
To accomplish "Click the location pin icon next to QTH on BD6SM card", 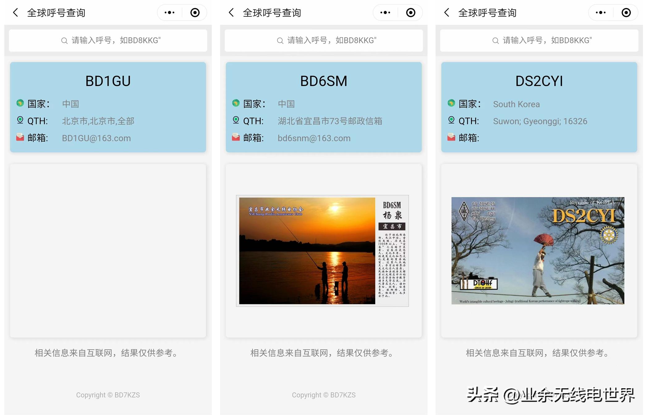I will pos(236,121).
